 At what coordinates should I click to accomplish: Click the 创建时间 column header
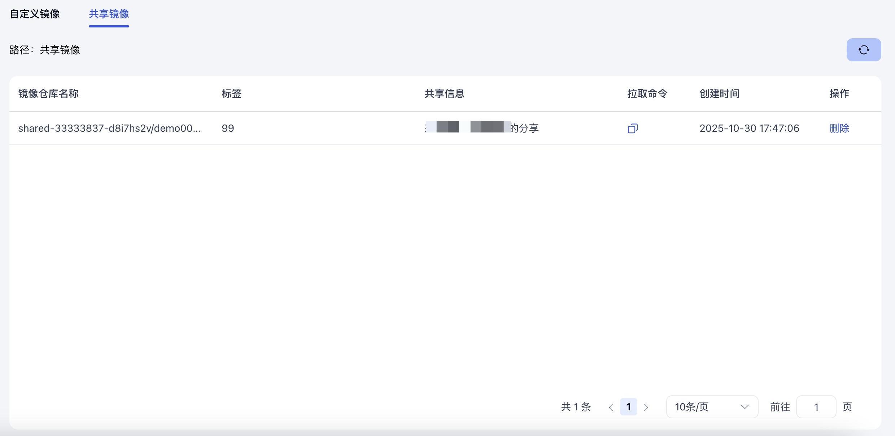pyautogui.click(x=719, y=94)
